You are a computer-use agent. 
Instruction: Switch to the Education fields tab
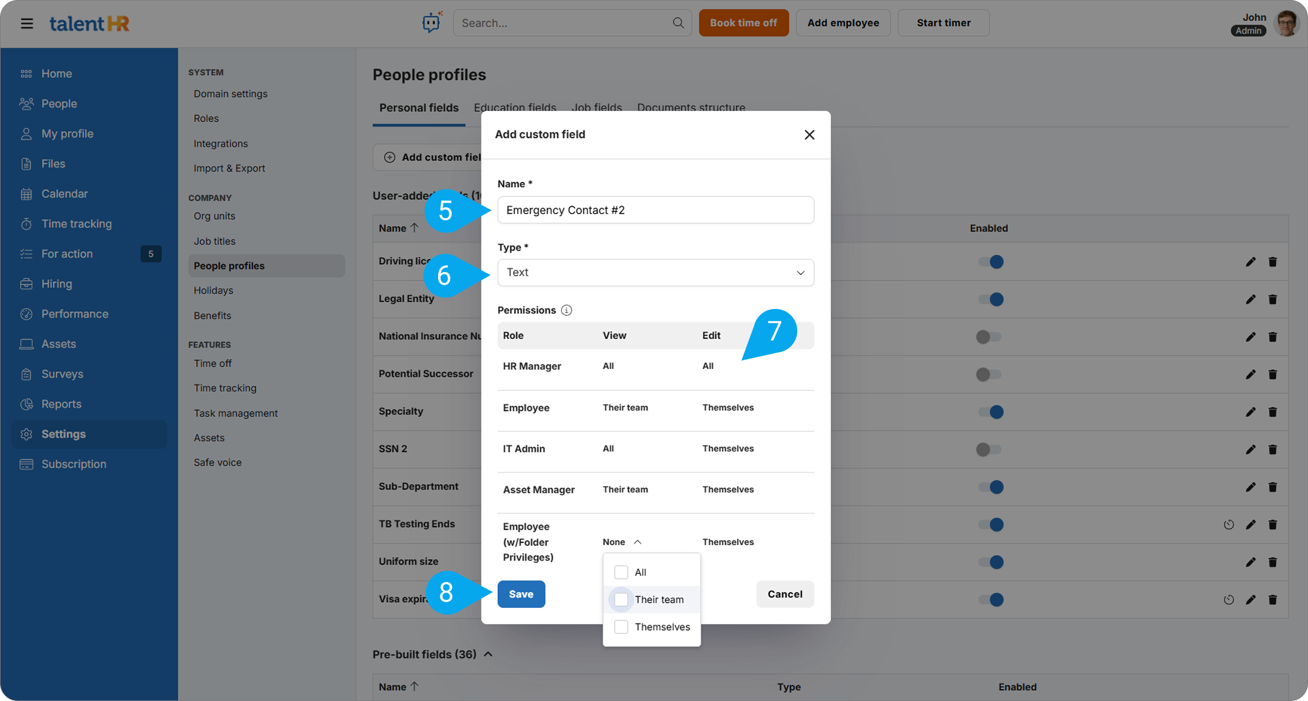click(x=515, y=107)
